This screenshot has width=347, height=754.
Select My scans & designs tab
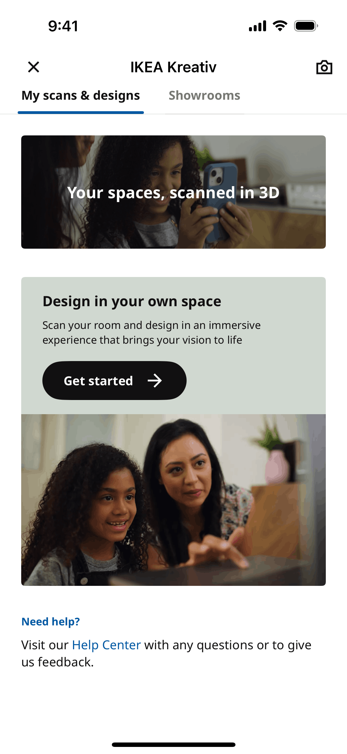[x=81, y=96]
